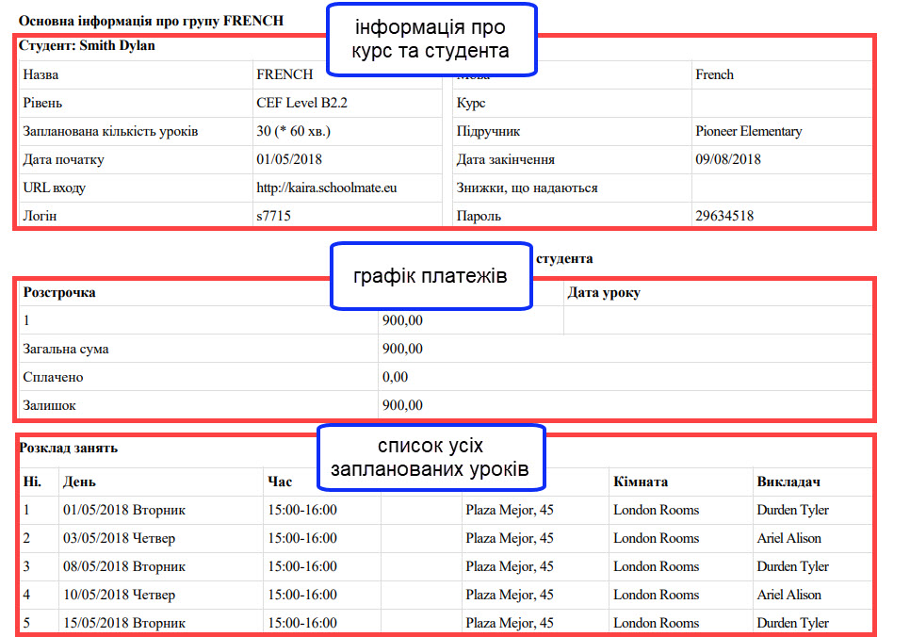The image size is (910, 637).
Task: Select lesson date 03/05/2018 Четвер
Action: (x=119, y=538)
